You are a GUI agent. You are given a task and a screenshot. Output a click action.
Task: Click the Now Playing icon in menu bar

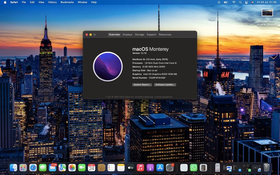[219, 2]
